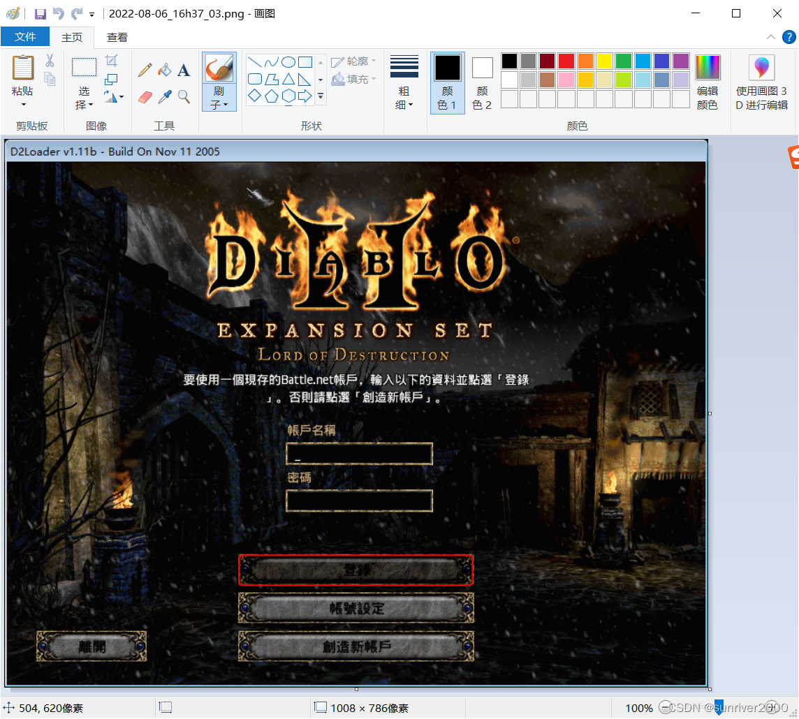The width and height of the screenshot is (799, 719).
Task: Select Color 2 background button
Action: 482,82
